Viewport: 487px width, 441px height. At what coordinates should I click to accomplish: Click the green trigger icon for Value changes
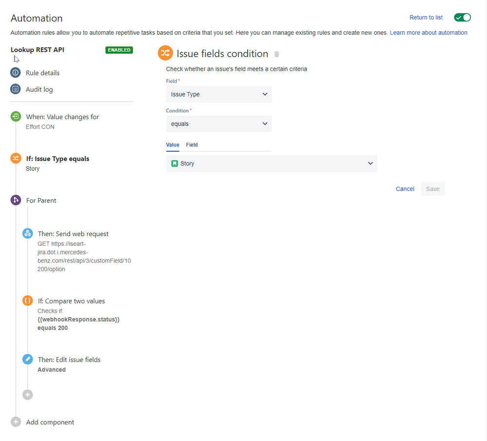point(16,117)
